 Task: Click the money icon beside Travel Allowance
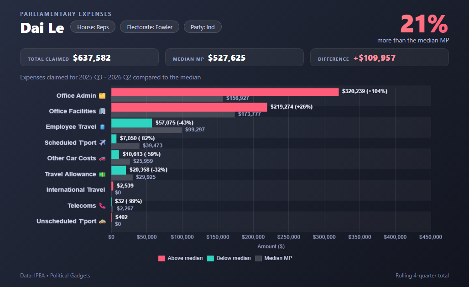tap(102, 174)
